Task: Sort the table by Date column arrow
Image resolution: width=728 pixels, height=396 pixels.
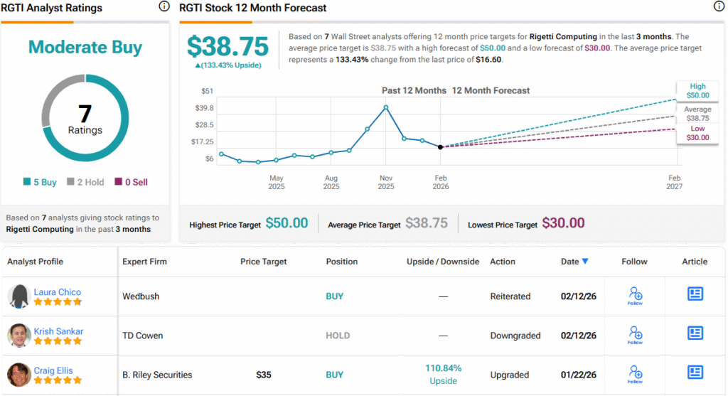Action: 585,262
